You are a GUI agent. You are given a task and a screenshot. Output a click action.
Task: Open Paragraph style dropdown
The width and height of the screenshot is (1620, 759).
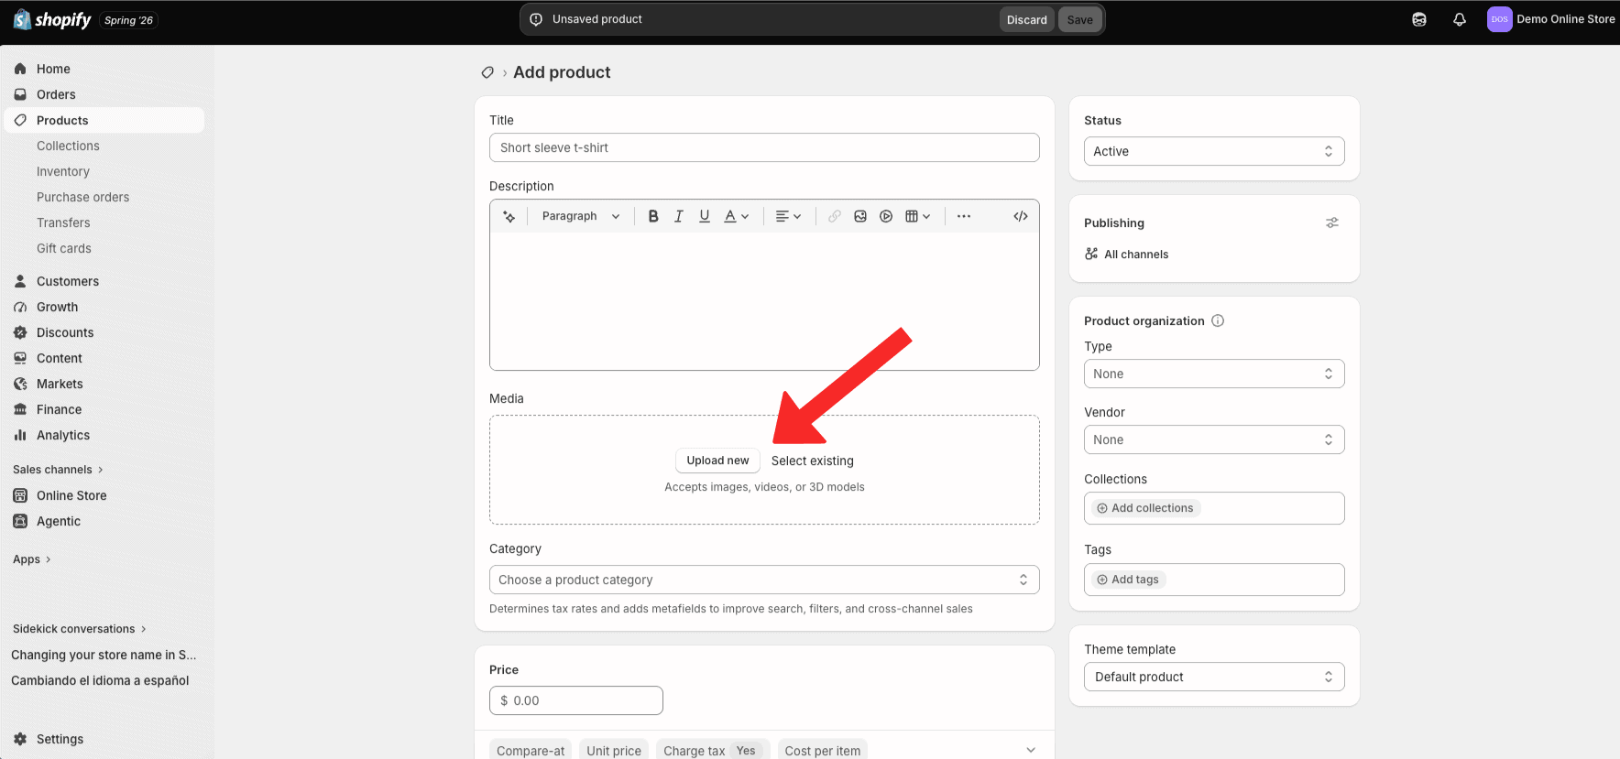coord(581,216)
